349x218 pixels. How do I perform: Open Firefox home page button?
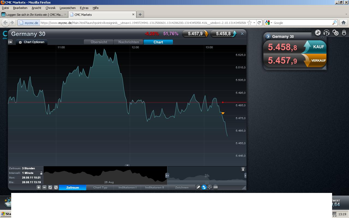tap(344, 23)
